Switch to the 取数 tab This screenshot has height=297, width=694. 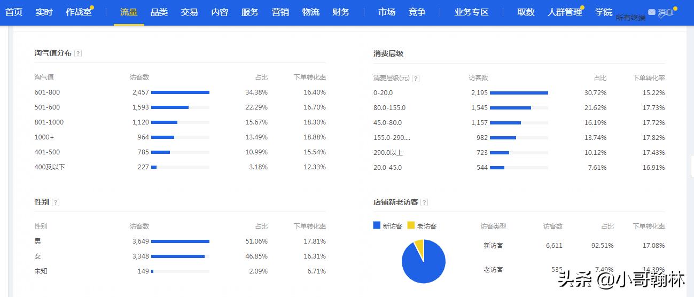point(526,12)
